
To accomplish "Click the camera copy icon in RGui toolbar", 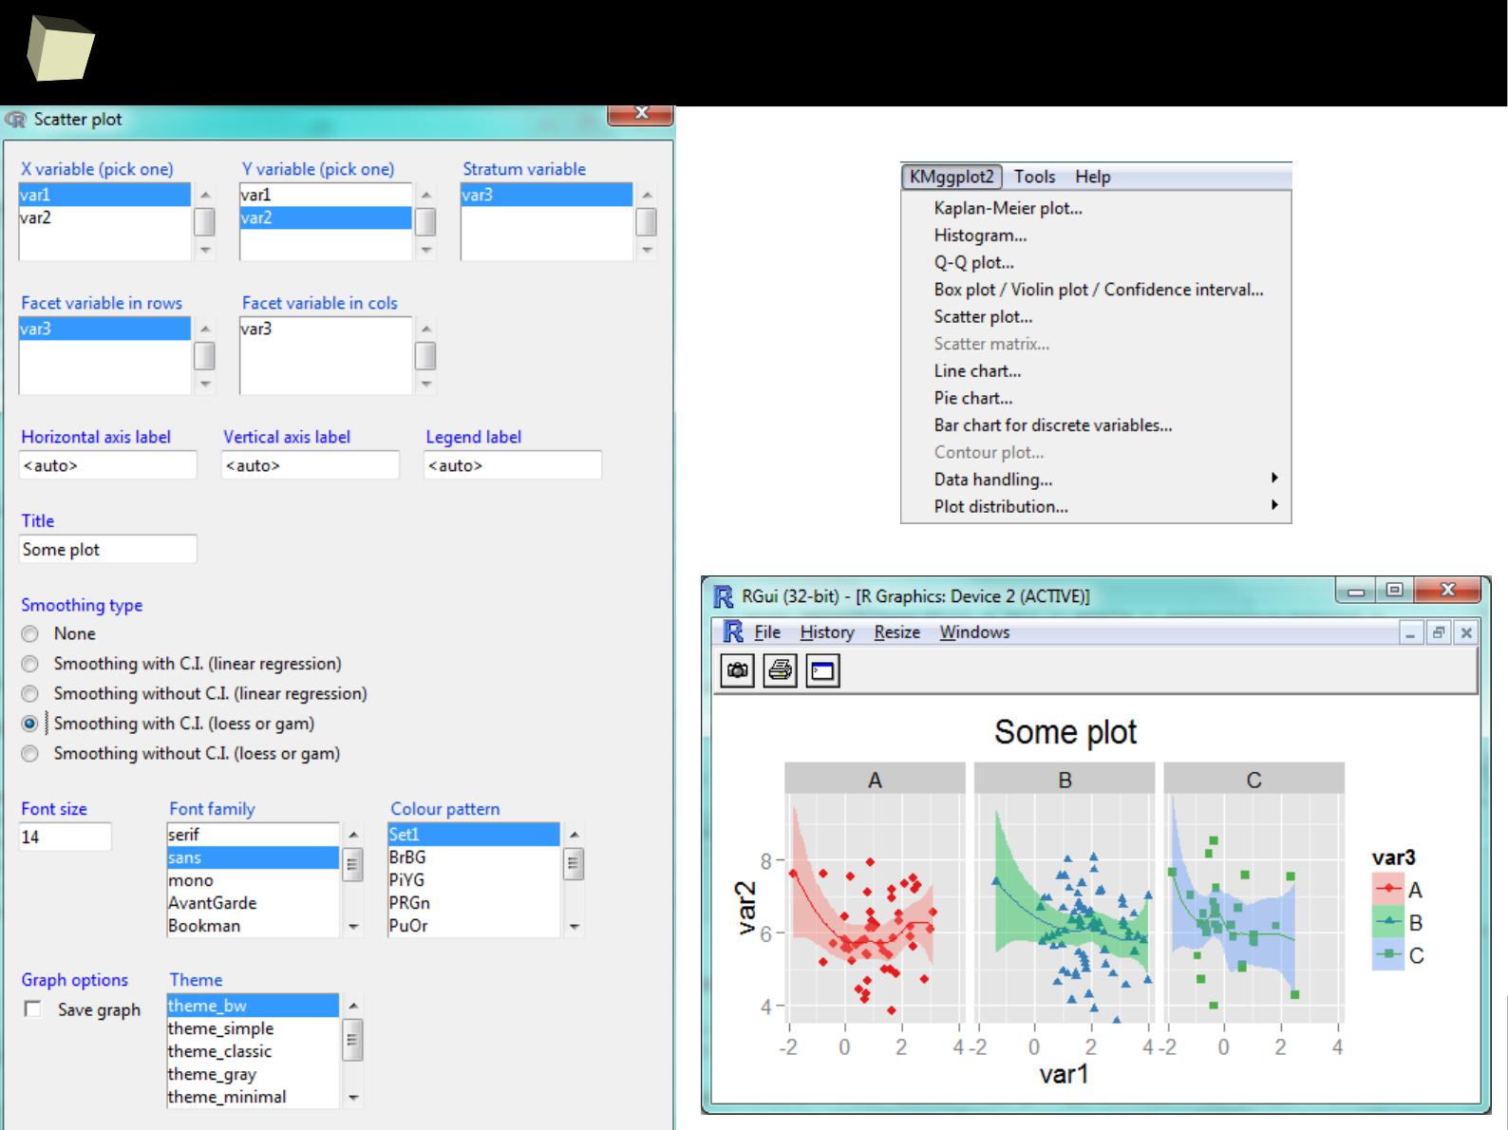I will pyautogui.click(x=738, y=671).
